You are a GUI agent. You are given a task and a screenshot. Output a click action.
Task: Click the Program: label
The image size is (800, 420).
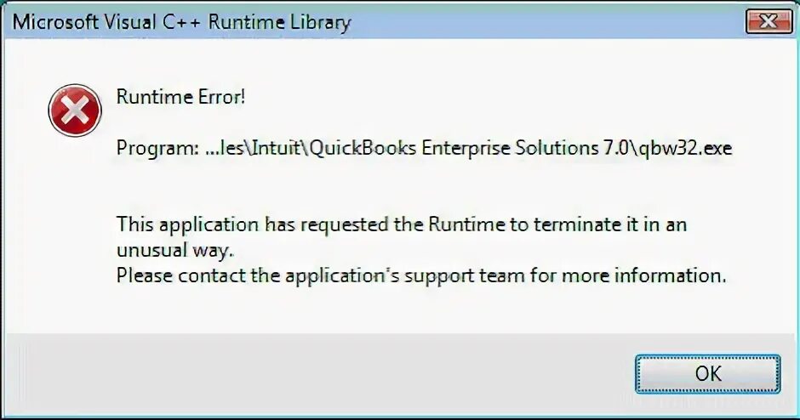point(157,148)
